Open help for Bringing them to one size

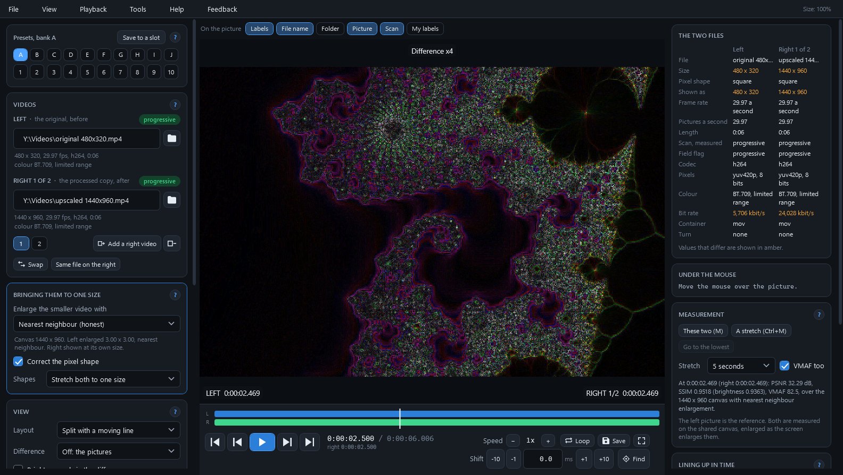[175, 295]
